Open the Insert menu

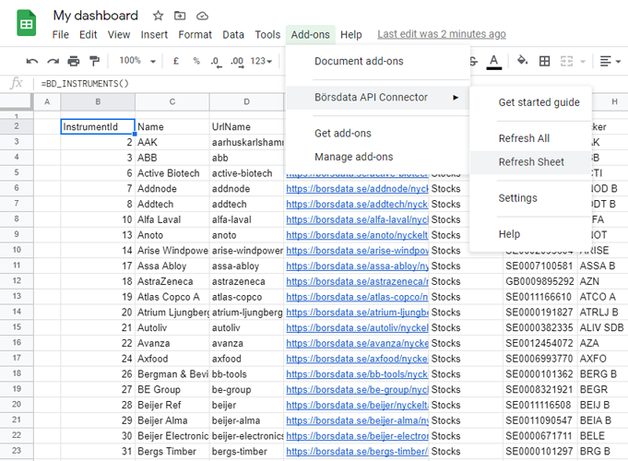pyautogui.click(x=154, y=35)
